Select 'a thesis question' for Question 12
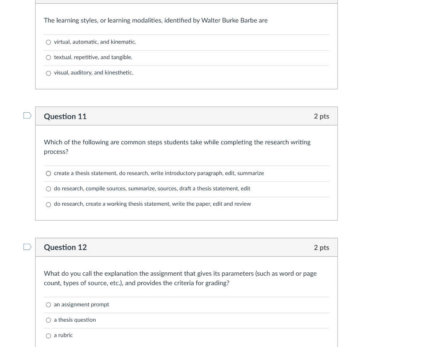This screenshot has height=347, width=424. 48,320
